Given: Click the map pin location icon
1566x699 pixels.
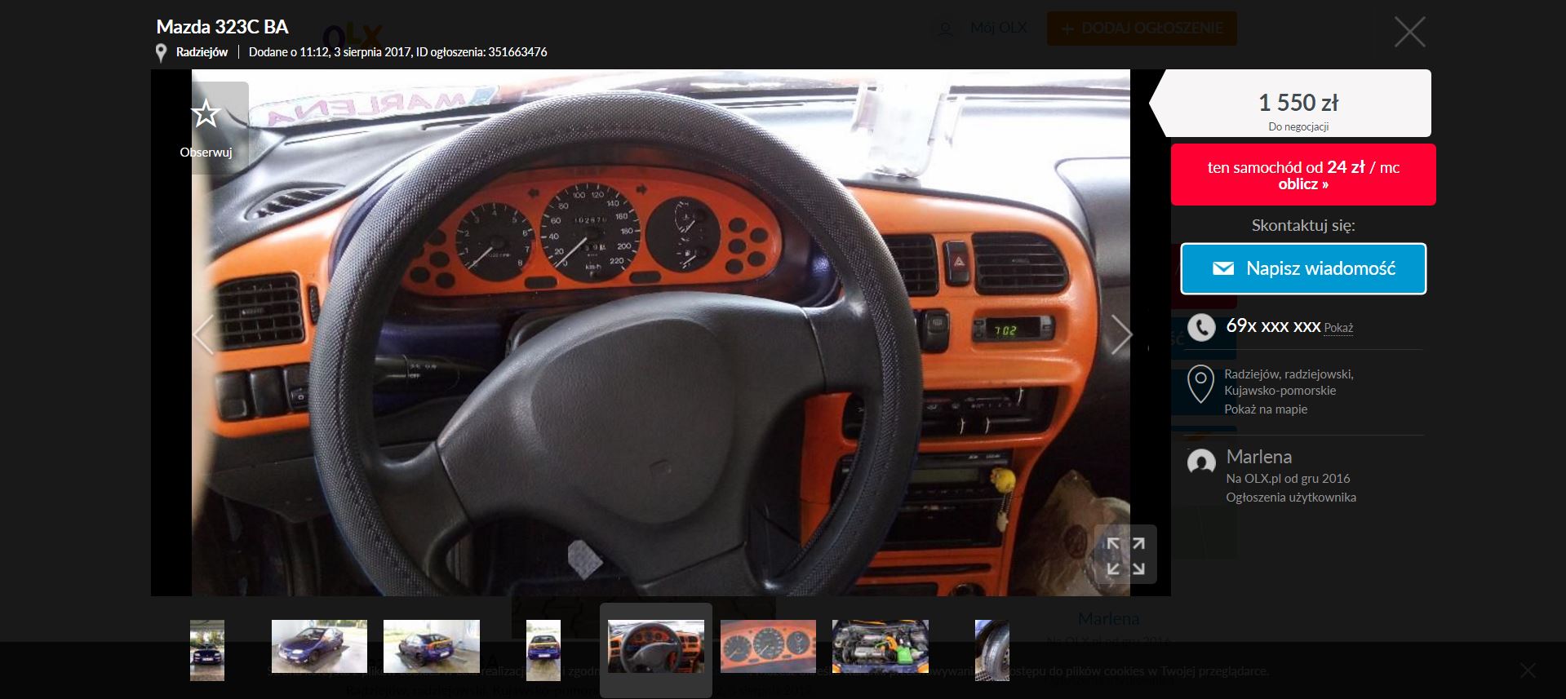Looking at the screenshot, I should pos(1200,384).
